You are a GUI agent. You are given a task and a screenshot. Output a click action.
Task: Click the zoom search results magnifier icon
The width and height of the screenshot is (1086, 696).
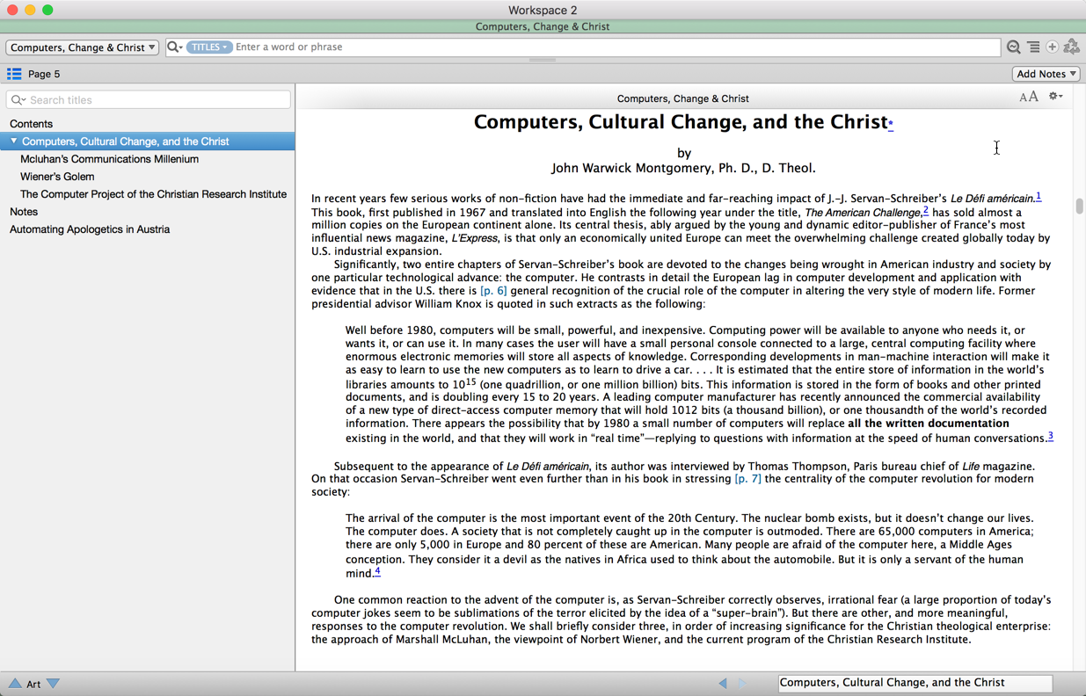[1014, 47]
